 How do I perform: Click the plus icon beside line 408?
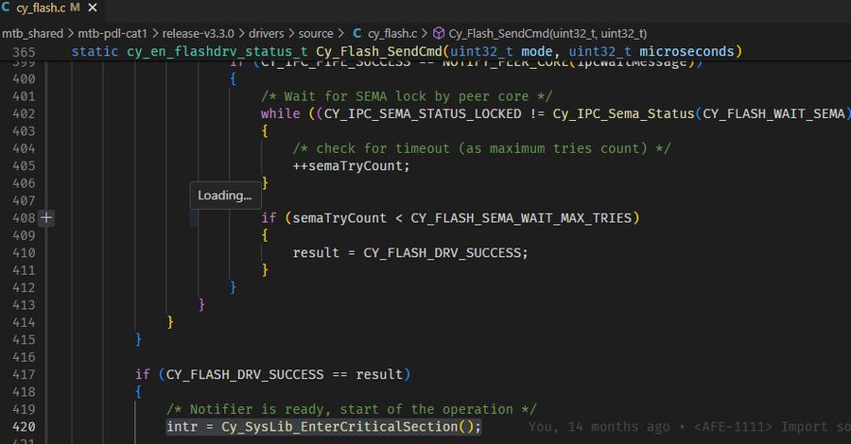coord(47,218)
